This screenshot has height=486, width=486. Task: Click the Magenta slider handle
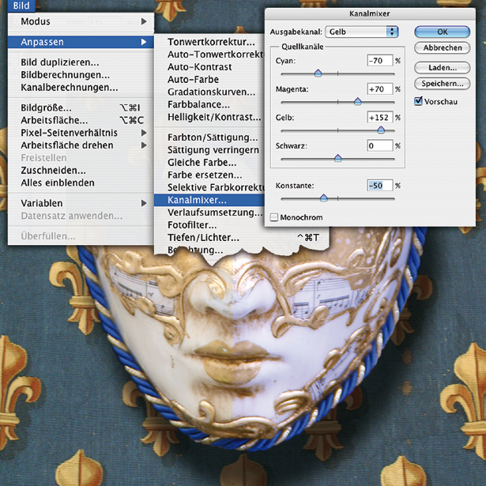click(358, 102)
